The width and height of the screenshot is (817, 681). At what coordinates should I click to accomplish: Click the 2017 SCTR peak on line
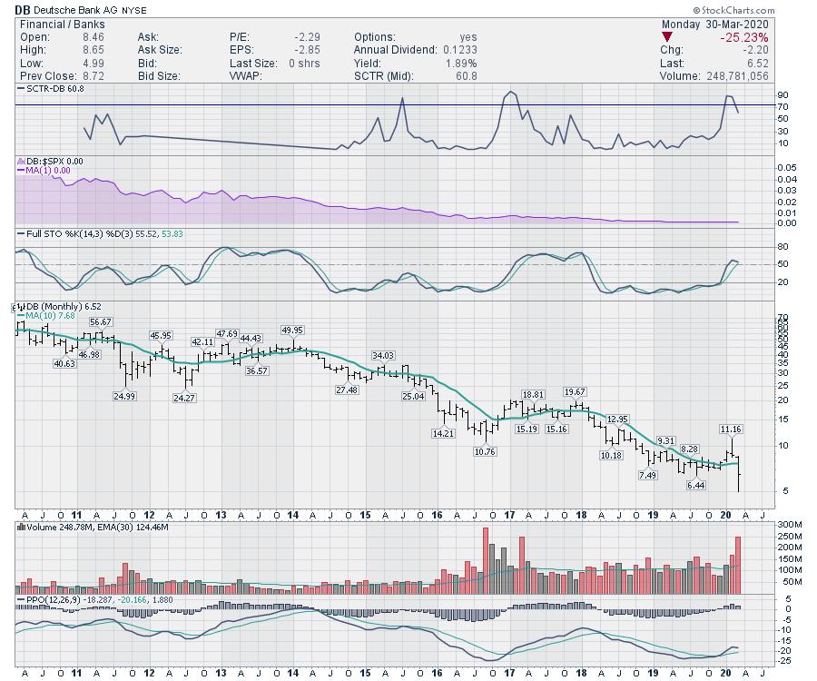pos(511,92)
